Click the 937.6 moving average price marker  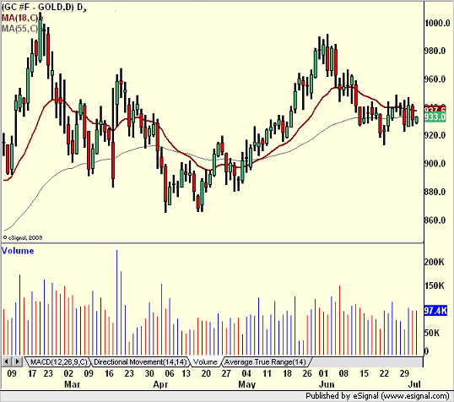[x=435, y=109]
